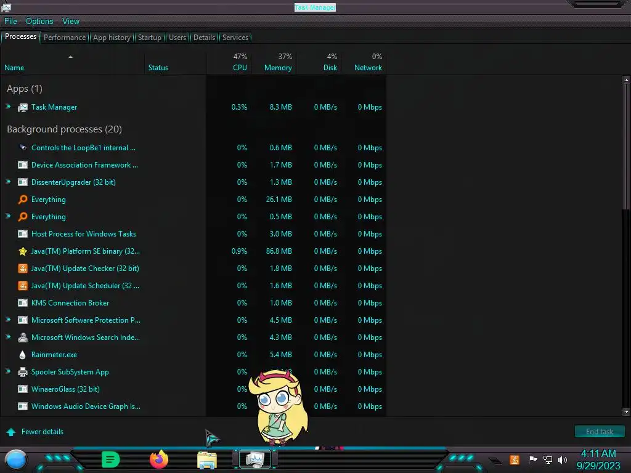Sort by the Name column header
This screenshot has height=473, width=631.
(73, 63)
